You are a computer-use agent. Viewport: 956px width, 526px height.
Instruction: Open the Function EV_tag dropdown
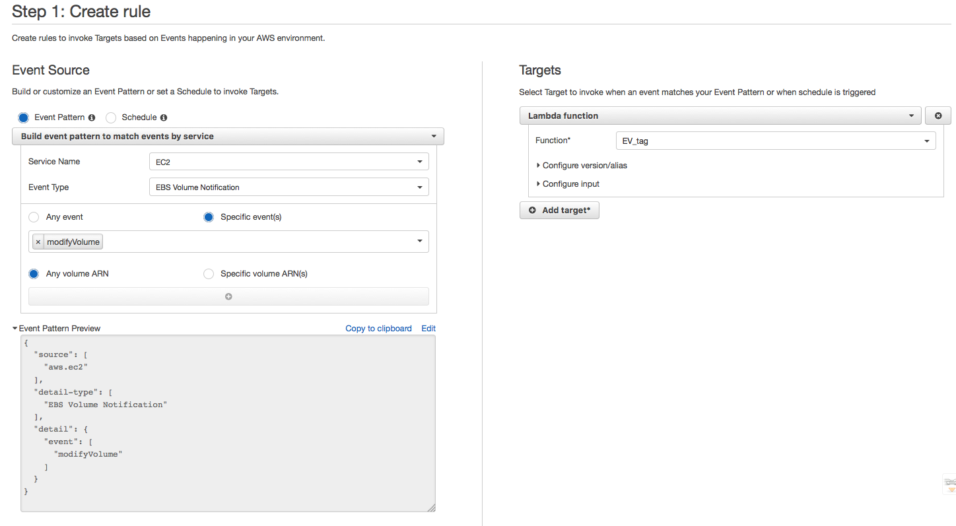[776, 141]
